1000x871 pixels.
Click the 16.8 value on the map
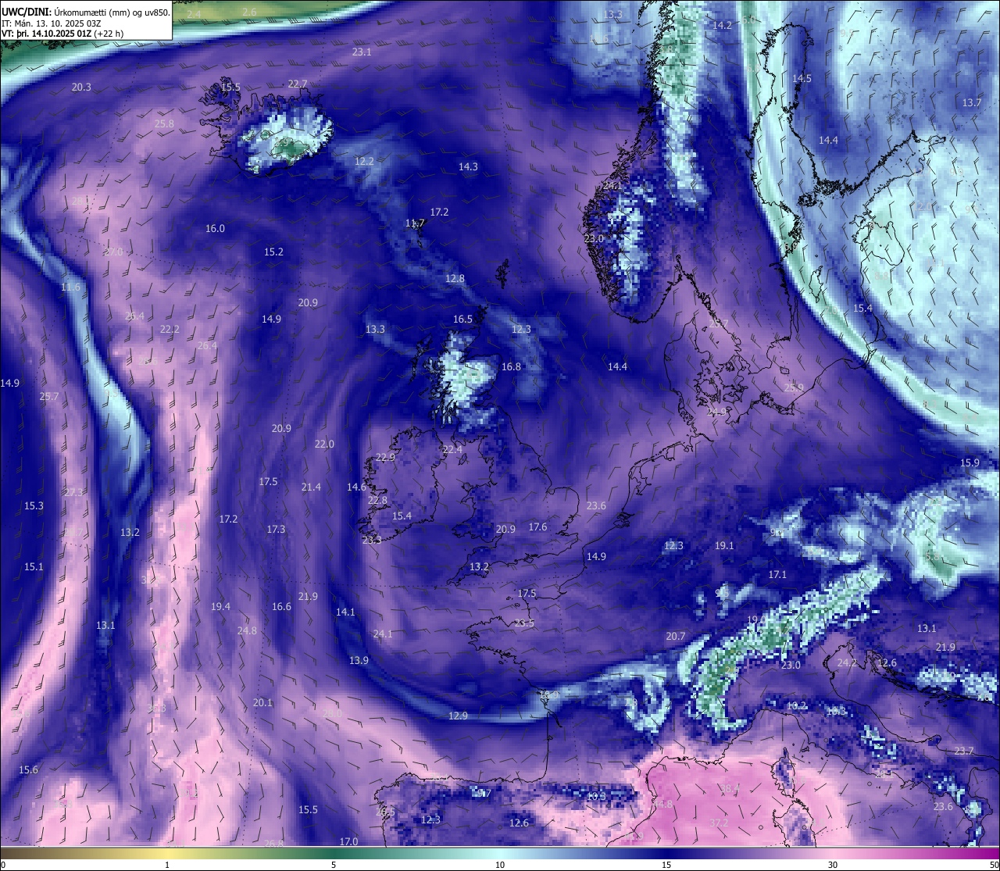511,366
